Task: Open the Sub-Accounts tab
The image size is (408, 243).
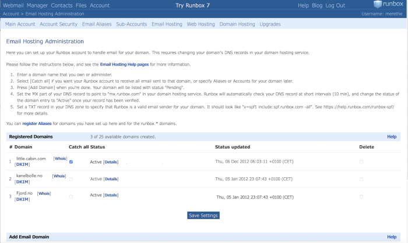Action: pos(131,24)
